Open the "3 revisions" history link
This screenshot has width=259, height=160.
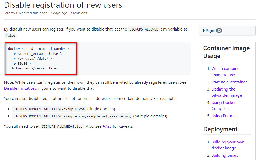pyautogui.click(x=78, y=13)
